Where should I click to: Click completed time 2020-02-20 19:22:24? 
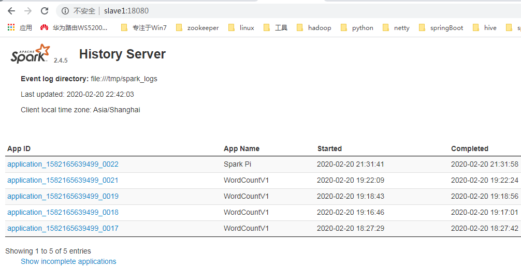[x=484, y=180]
